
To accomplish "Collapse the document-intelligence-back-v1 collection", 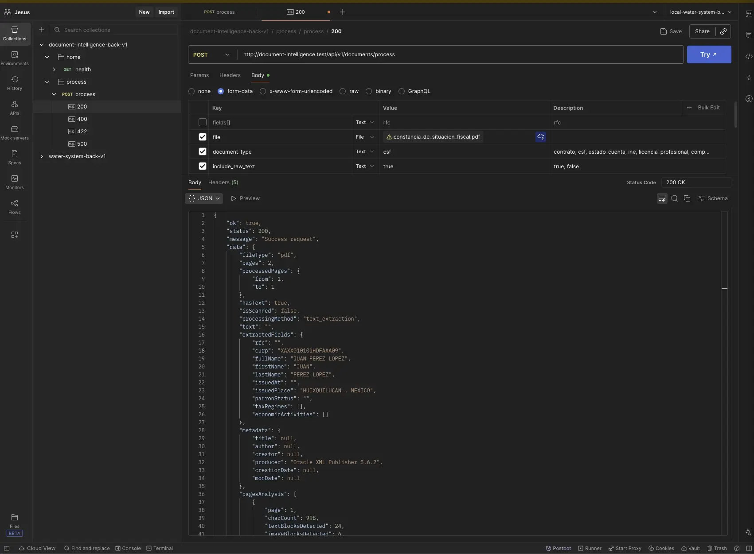I will (42, 45).
